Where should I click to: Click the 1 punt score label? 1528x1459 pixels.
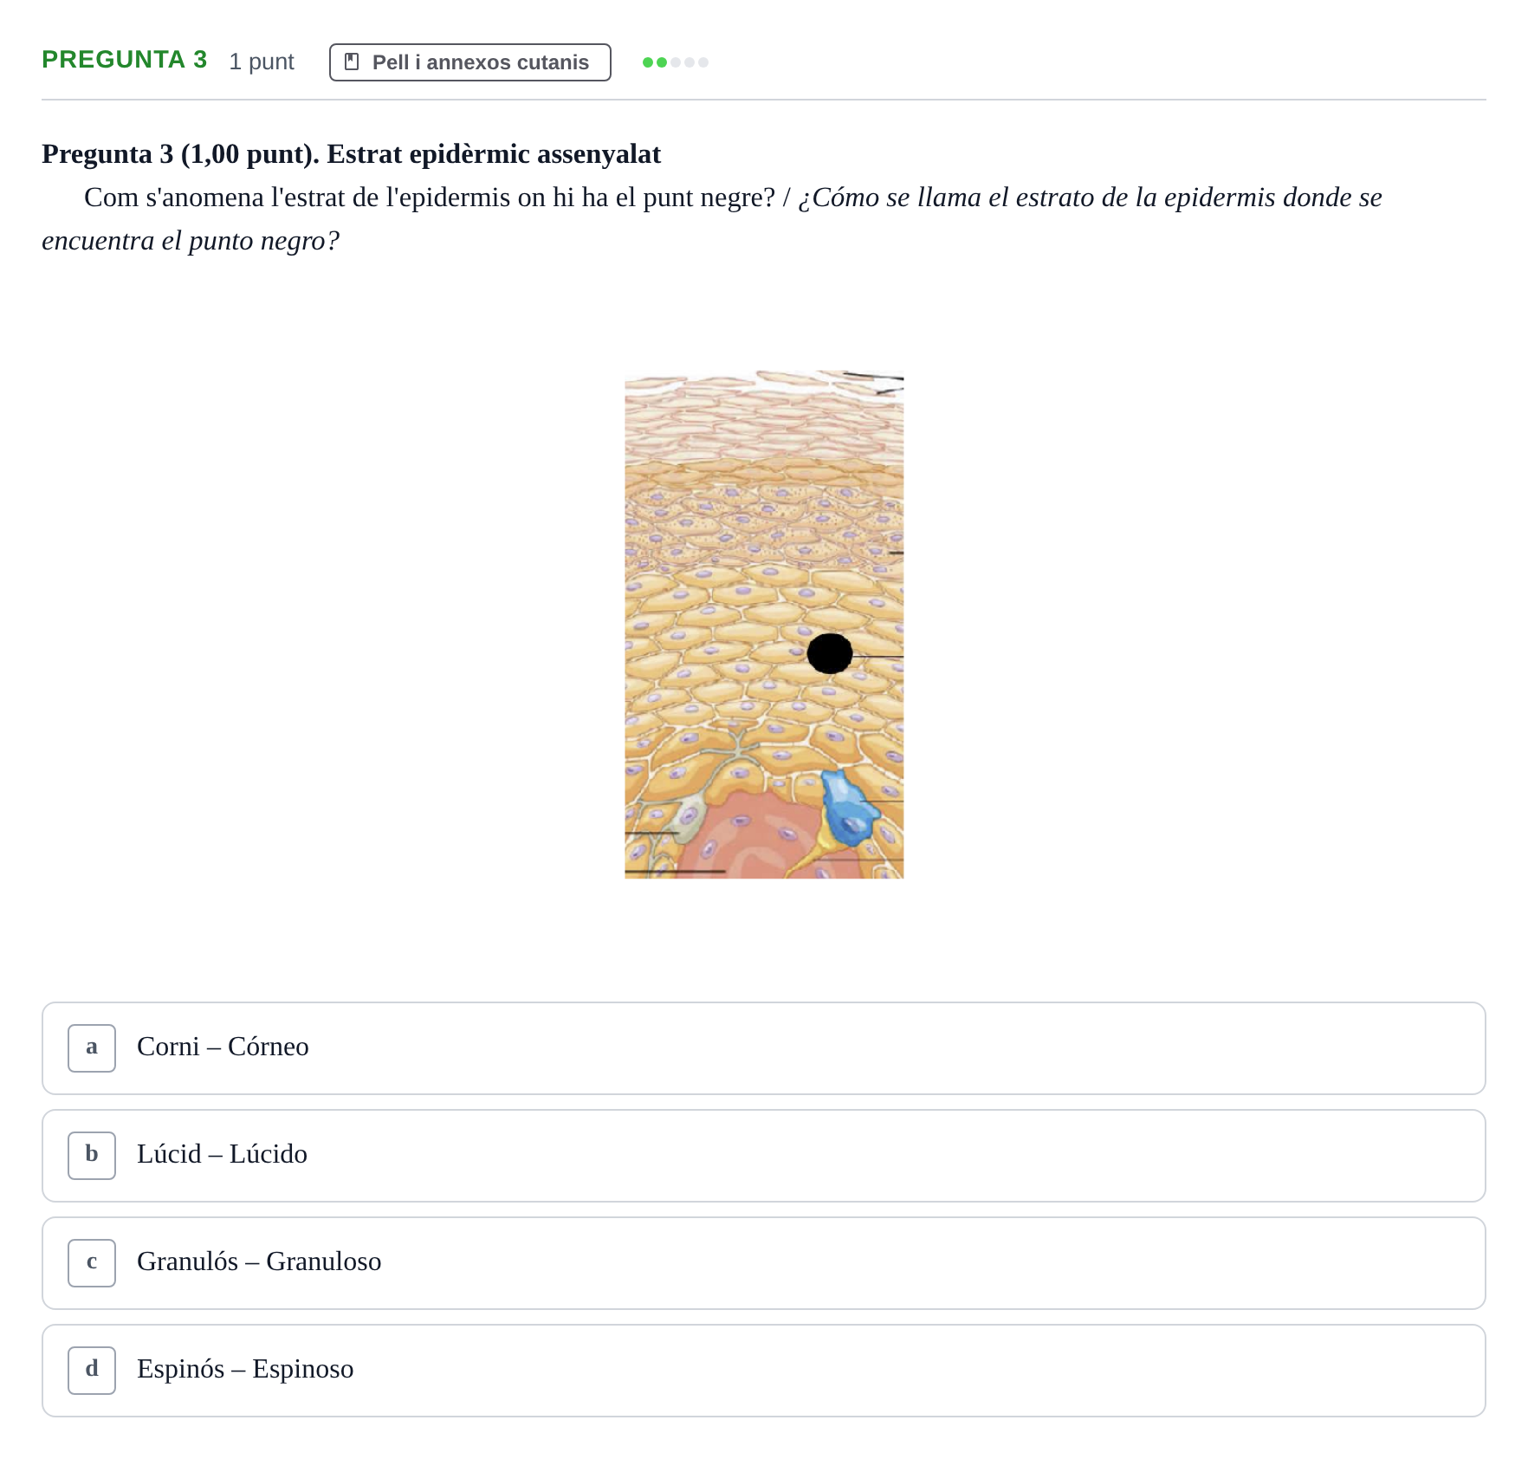262,62
